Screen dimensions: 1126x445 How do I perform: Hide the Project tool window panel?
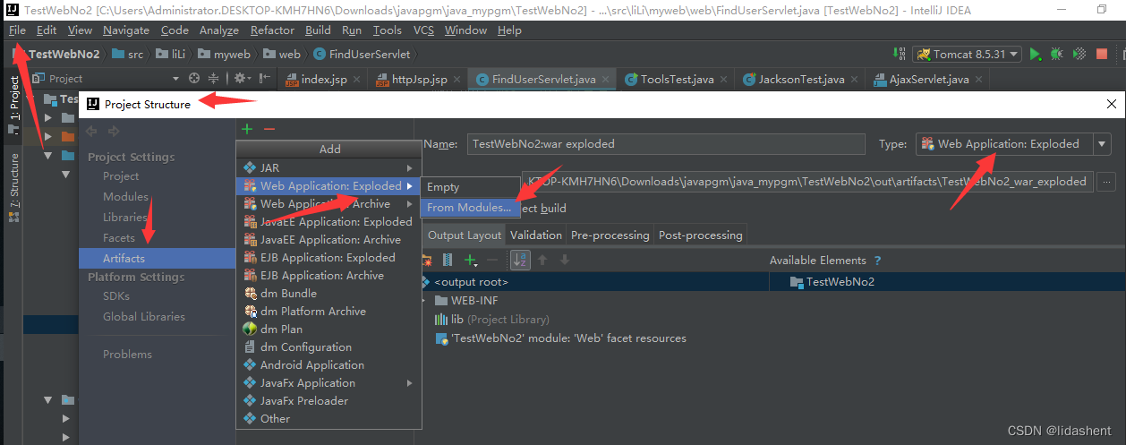coord(263,79)
